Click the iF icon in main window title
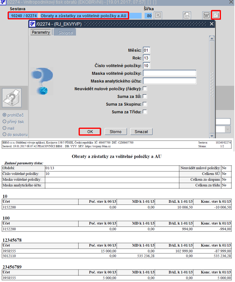Screen dimensions: 235x282 click(x=3, y=2)
